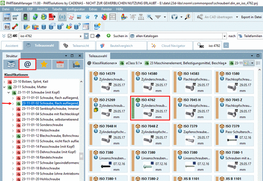Click the blue star favorites toolbar icon
Image resolution: width=263 pixels, height=181 pixels.
click(x=87, y=17)
